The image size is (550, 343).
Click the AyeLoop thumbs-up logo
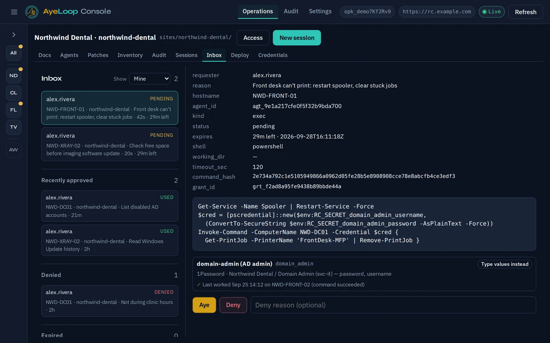(32, 12)
